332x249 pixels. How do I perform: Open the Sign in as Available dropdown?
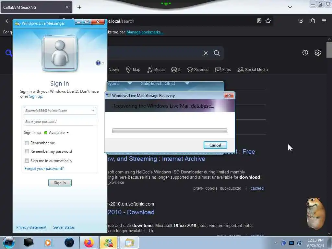(x=56, y=133)
